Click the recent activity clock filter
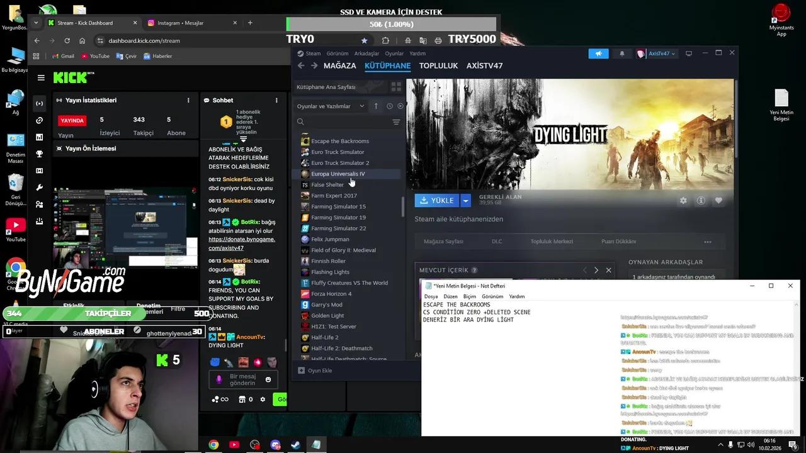The height and width of the screenshot is (453, 806). point(389,106)
